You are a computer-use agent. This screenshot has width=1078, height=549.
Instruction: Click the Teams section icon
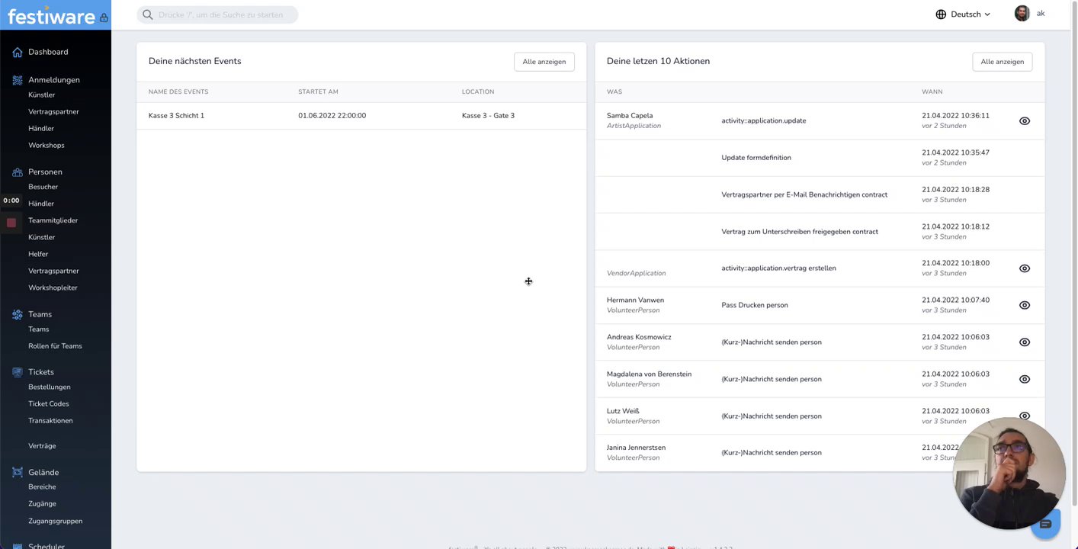point(18,314)
